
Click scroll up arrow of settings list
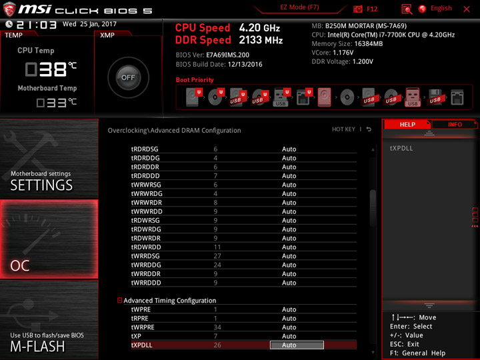373,150
